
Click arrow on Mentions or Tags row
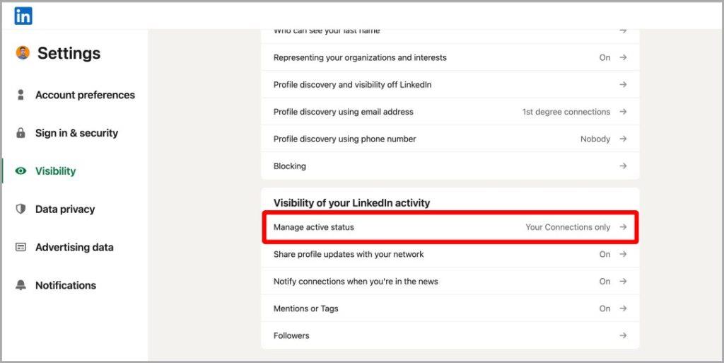[623, 309]
